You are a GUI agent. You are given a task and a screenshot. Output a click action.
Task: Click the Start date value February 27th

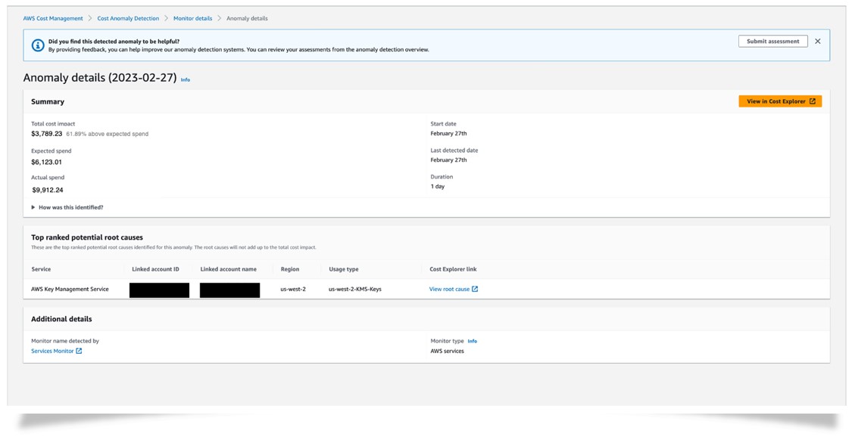[448, 133]
